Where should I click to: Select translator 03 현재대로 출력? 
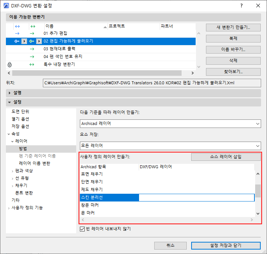pos(101,49)
